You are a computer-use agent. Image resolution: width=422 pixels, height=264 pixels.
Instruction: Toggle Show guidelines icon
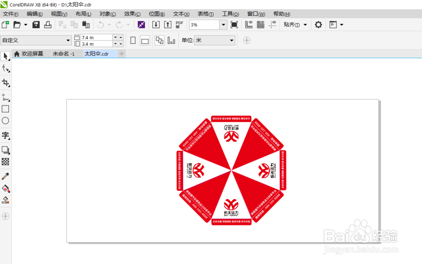(x=272, y=25)
